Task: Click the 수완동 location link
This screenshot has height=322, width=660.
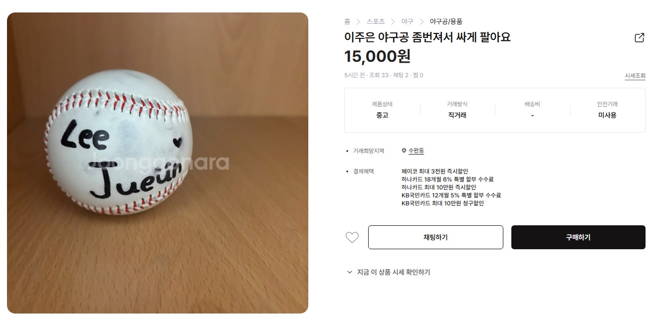Action: [x=416, y=151]
